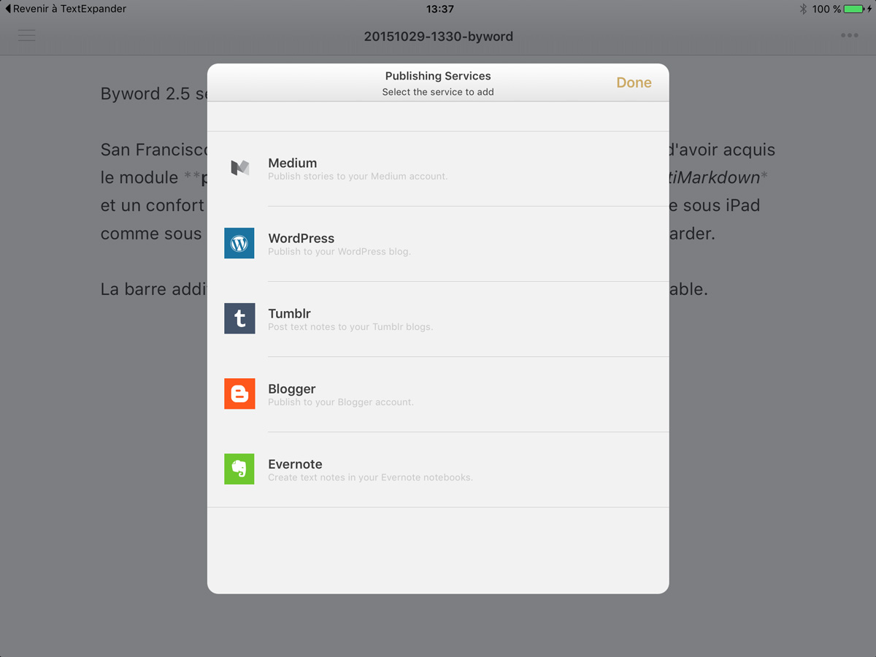Tap the Evernote elephant icon

239,469
